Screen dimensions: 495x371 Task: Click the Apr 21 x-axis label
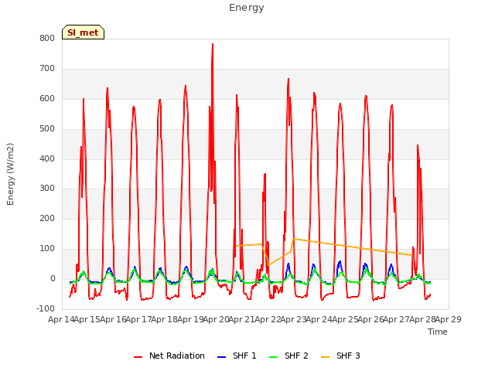pos(242,319)
